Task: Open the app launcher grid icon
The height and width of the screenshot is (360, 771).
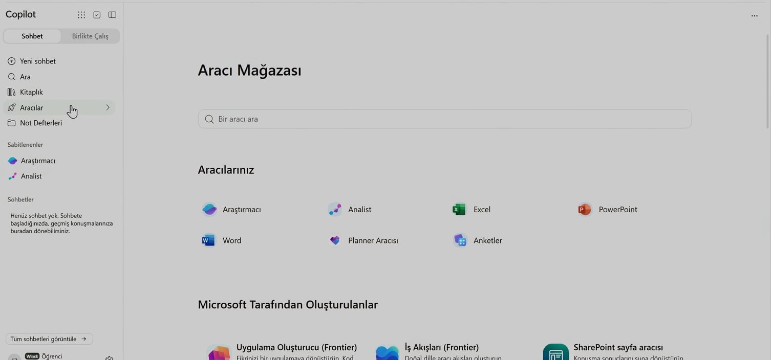Action: (x=81, y=15)
